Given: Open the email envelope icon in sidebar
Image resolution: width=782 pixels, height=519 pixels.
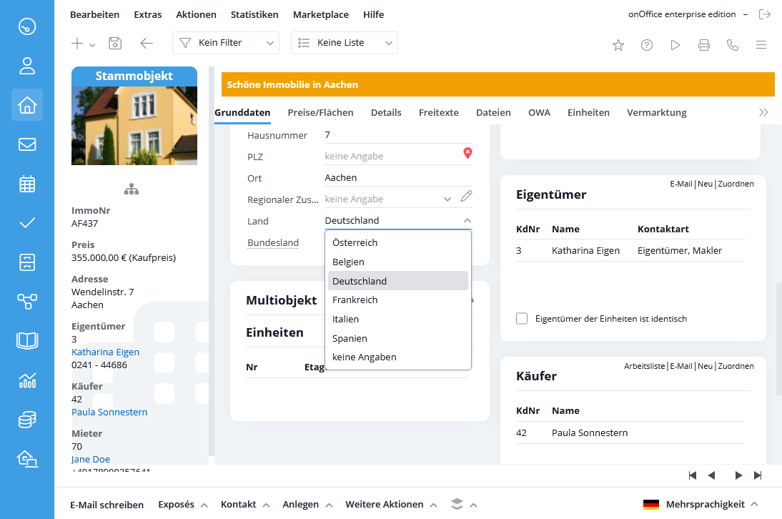Looking at the screenshot, I should [27, 144].
